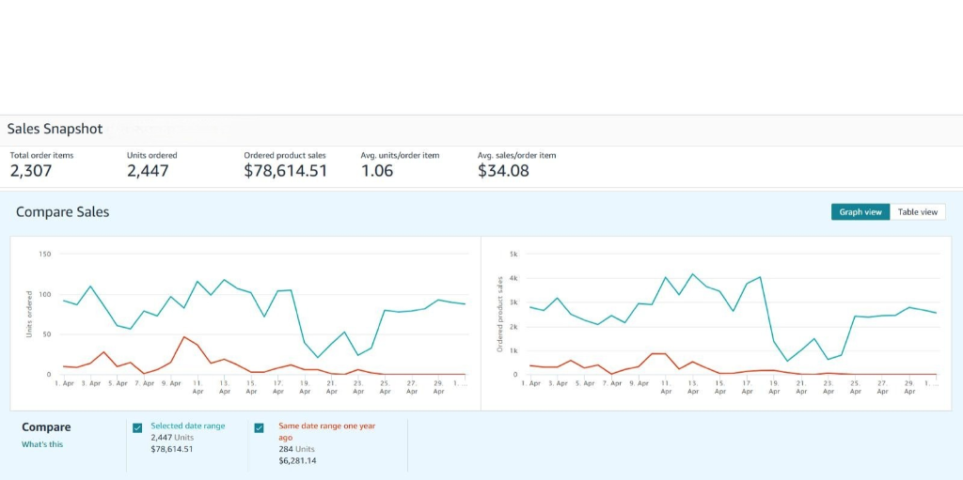Uncheck the Selected date range checkbox
Image resolution: width=963 pixels, height=480 pixels.
coord(137,428)
